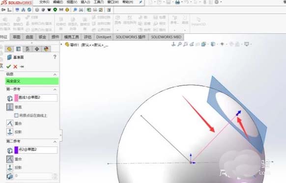The image size is (286, 183).
Task: Open the FeatureManager design tree tab icon
Action: point(9,49)
